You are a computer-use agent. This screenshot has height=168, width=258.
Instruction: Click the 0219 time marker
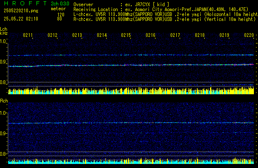click(224, 35)
